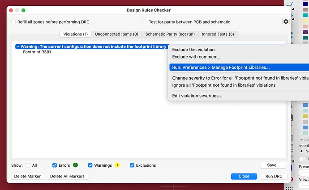
Task: Open DRC settings gear icon
Action: (285, 21)
